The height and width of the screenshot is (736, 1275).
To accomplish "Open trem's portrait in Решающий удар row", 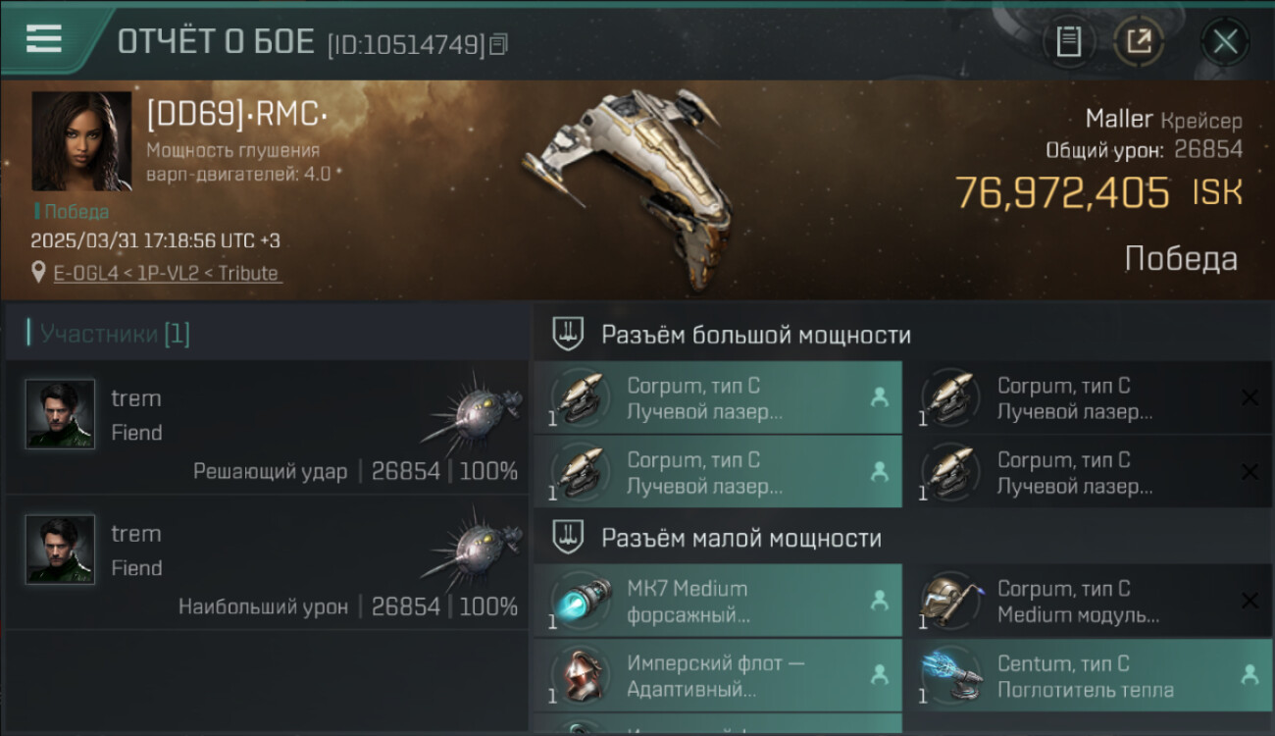I will point(61,414).
